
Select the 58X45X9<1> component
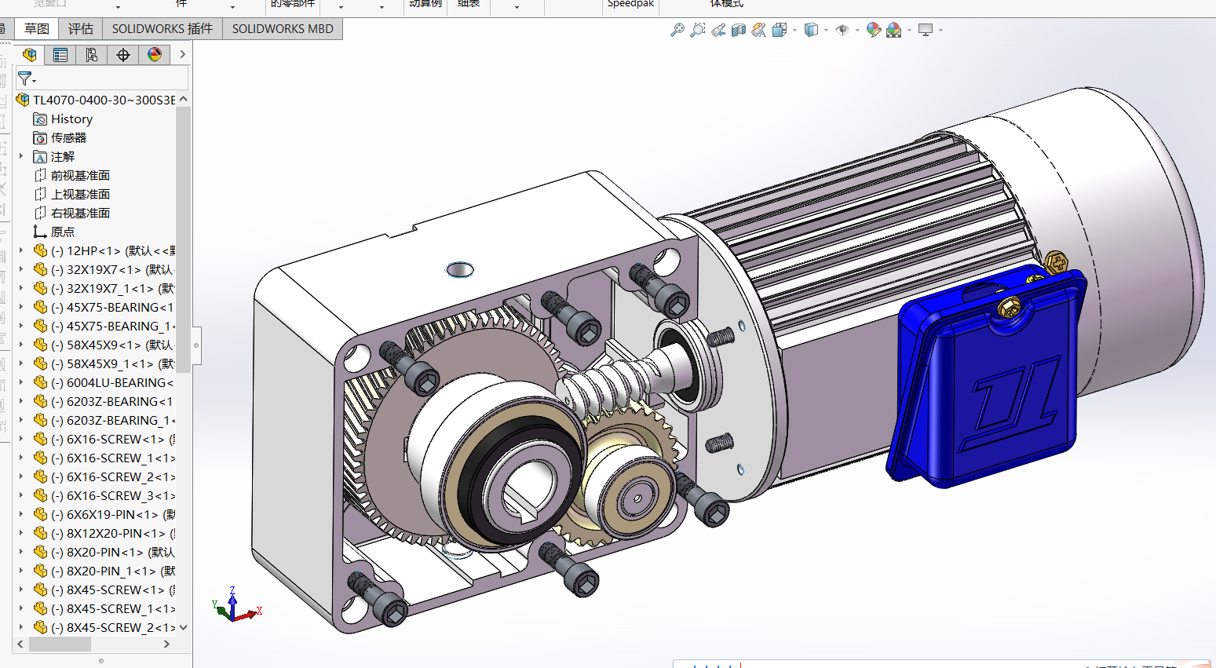[x=104, y=345]
